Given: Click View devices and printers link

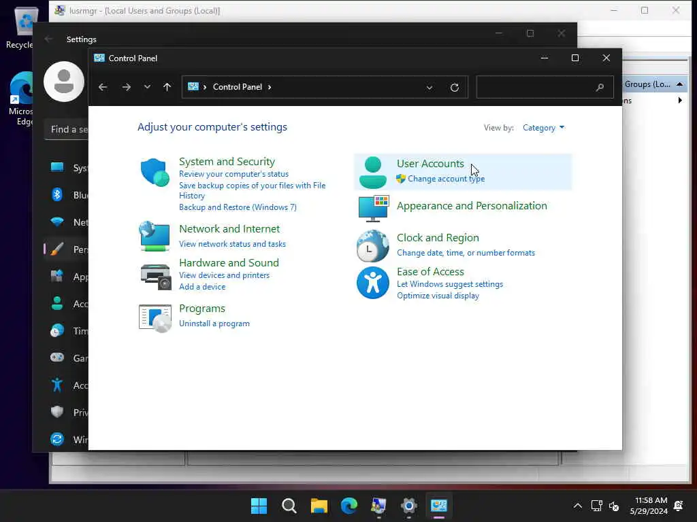Looking at the screenshot, I should pos(224,275).
